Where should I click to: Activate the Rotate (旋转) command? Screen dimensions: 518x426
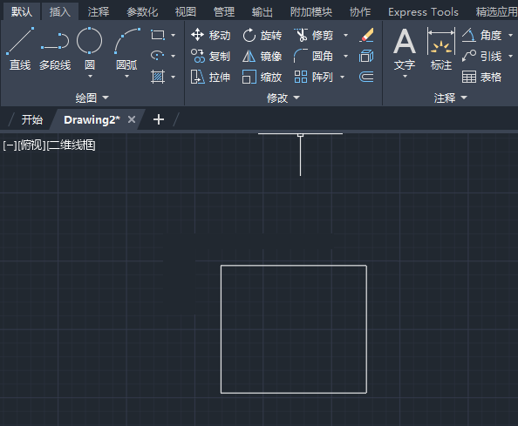coord(262,35)
